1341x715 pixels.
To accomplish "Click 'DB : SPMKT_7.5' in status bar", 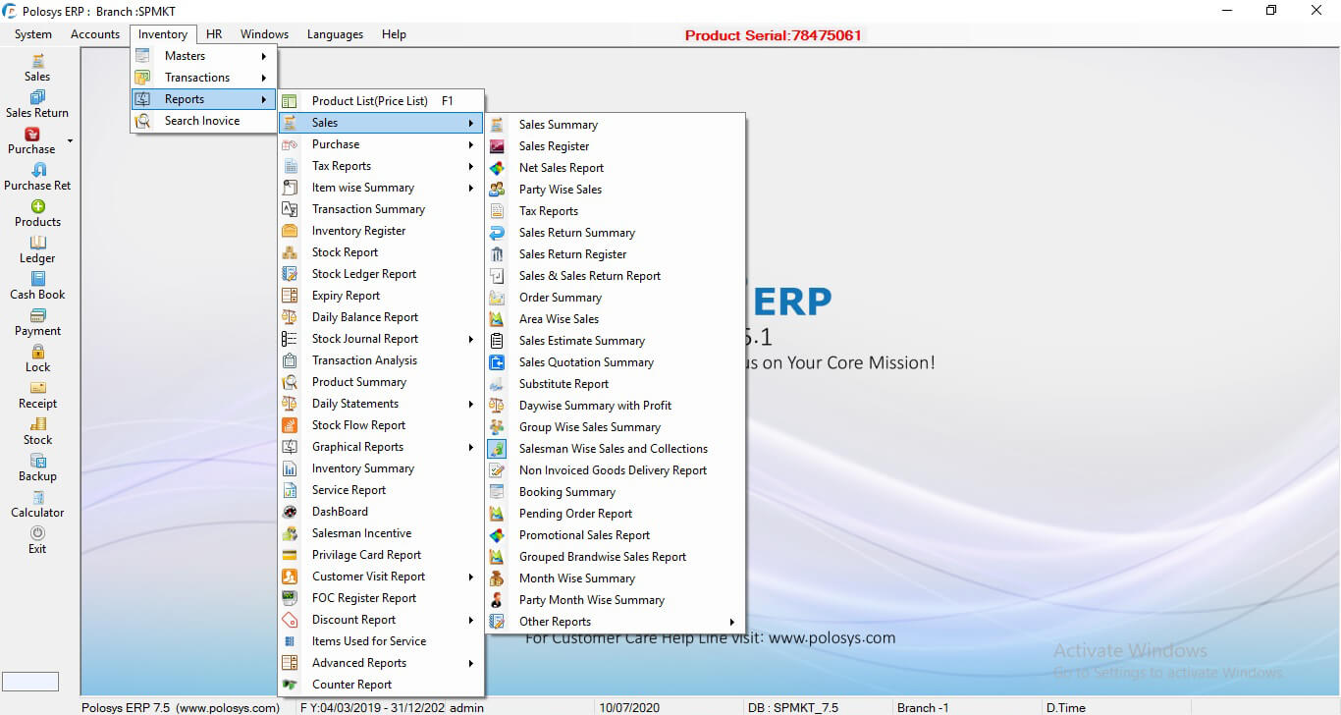I will point(793,707).
